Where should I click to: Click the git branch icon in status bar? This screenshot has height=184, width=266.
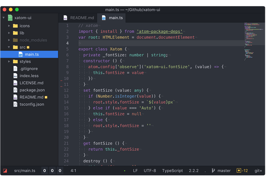click(213, 171)
